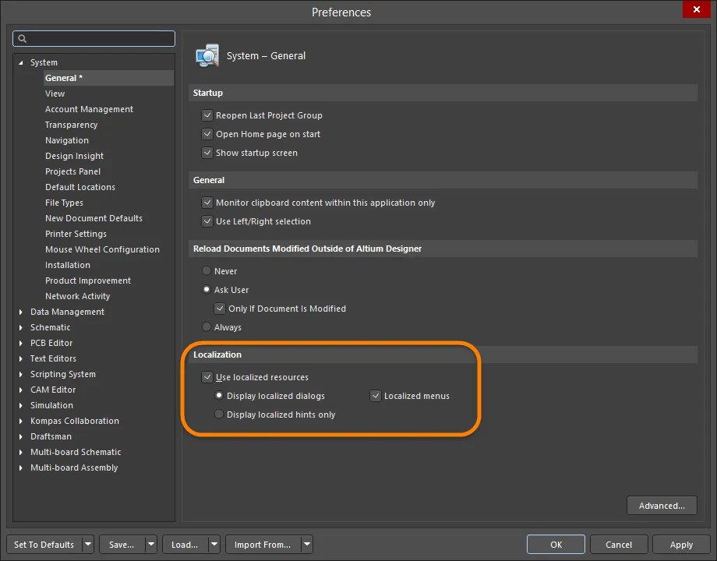717x561 pixels.
Task: Select the Never reload radio button
Action: pyautogui.click(x=207, y=271)
